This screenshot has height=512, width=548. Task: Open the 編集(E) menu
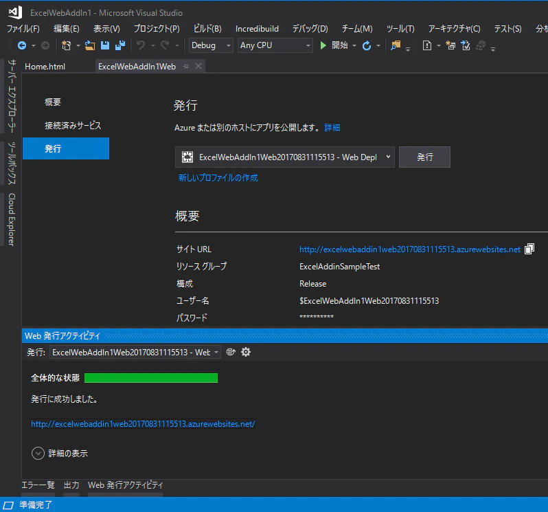pyautogui.click(x=67, y=29)
